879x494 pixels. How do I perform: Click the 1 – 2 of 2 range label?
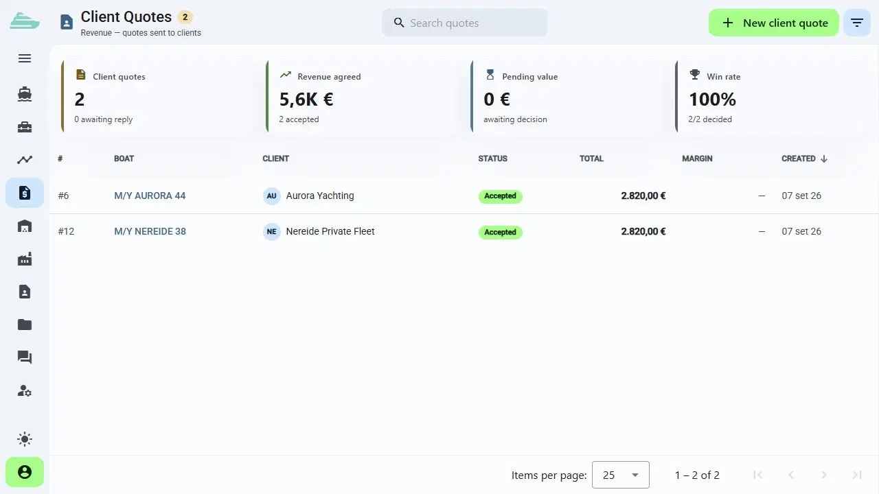(697, 475)
